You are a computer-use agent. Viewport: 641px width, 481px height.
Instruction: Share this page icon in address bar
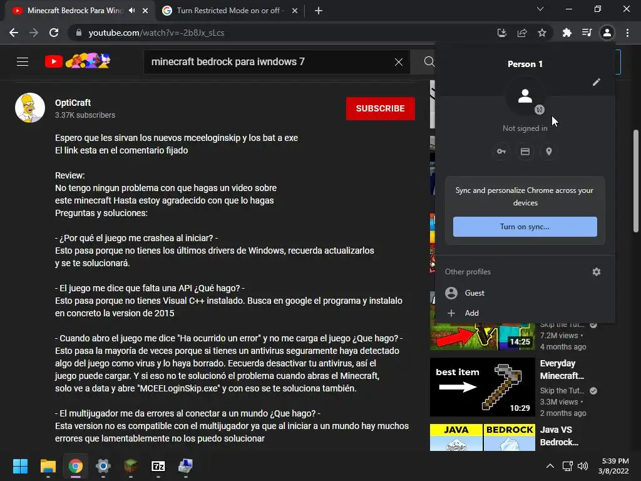click(x=522, y=33)
